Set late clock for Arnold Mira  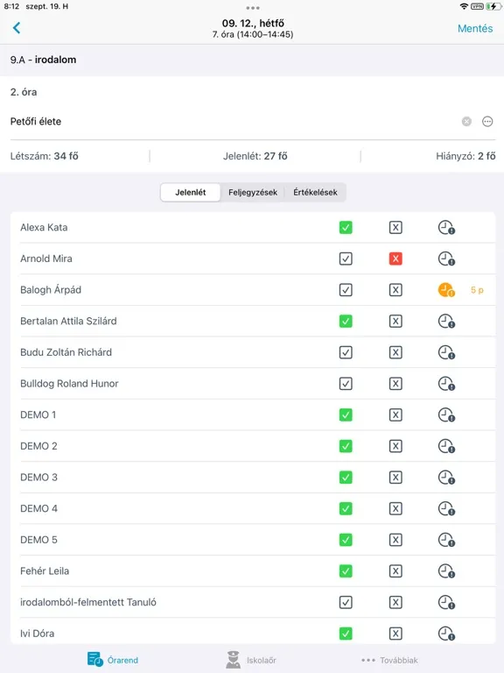(446, 259)
